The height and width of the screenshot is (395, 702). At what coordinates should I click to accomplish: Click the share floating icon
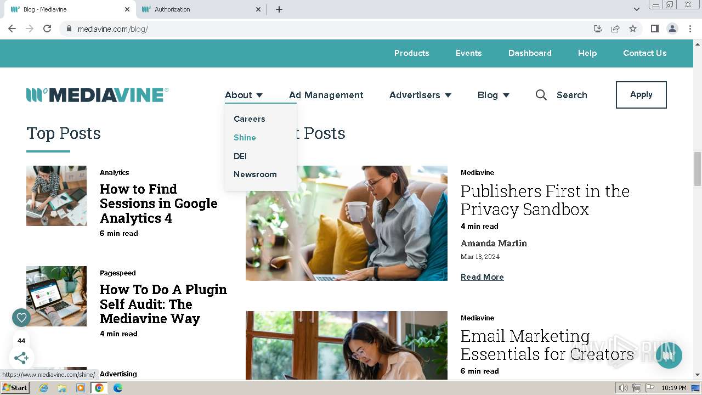tap(21, 358)
